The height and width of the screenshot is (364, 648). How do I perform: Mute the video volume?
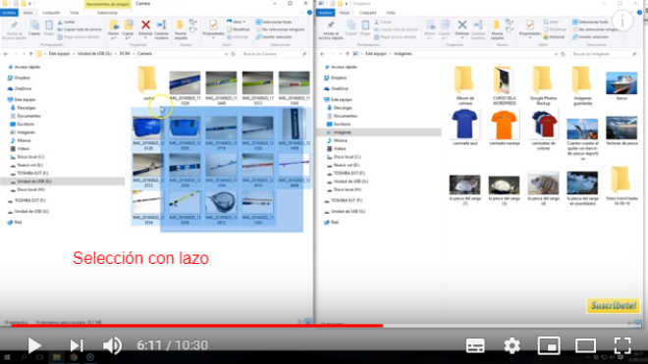112,345
